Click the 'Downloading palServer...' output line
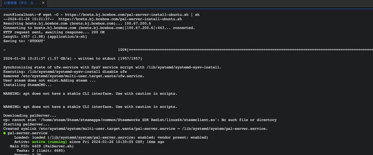Screen dimensions: 373x155 (x=30, y=115)
